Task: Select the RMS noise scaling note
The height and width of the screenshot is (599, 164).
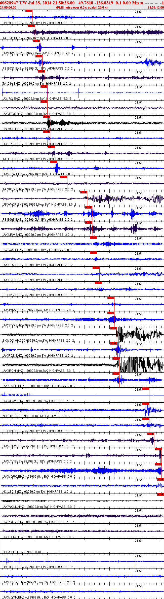Action: pyautogui.click(x=82, y=8)
